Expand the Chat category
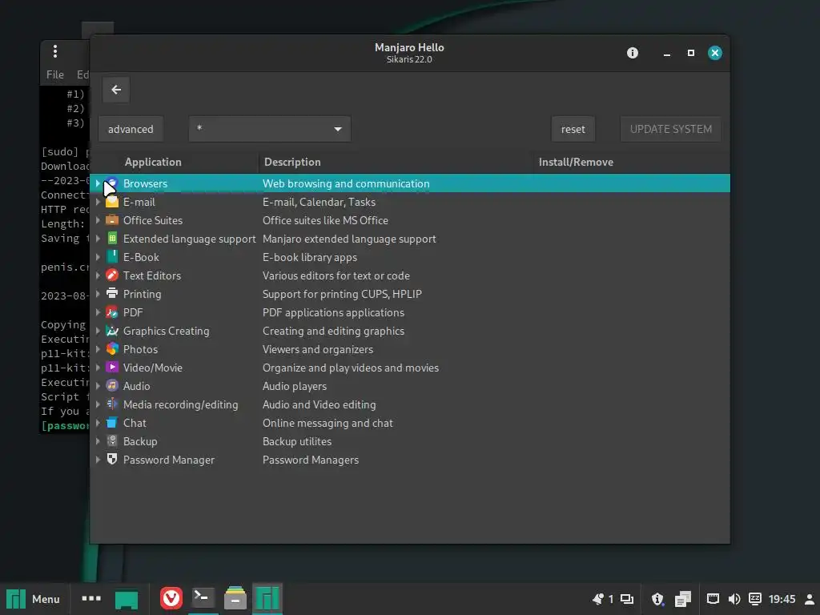Viewport: 820px width, 615px height. (x=98, y=423)
